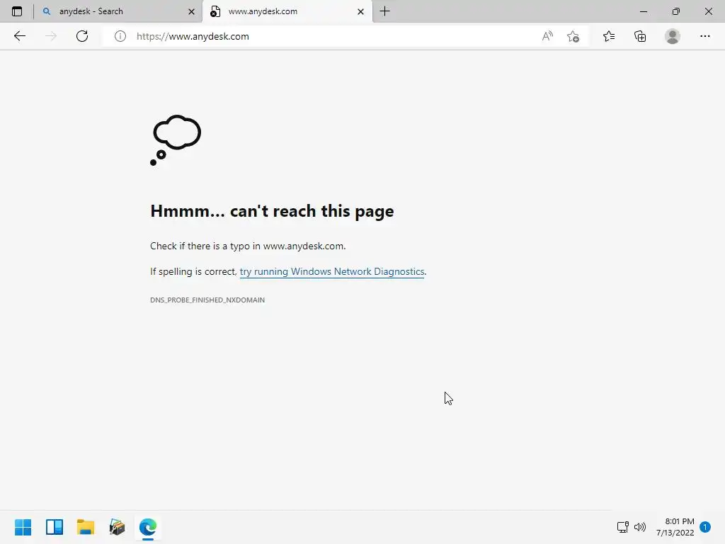Viewport: 725px width, 544px height.
Task: Click the forward navigation arrow
Action: point(51,36)
